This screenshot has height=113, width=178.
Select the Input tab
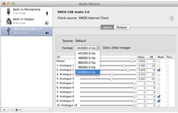point(107,27)
